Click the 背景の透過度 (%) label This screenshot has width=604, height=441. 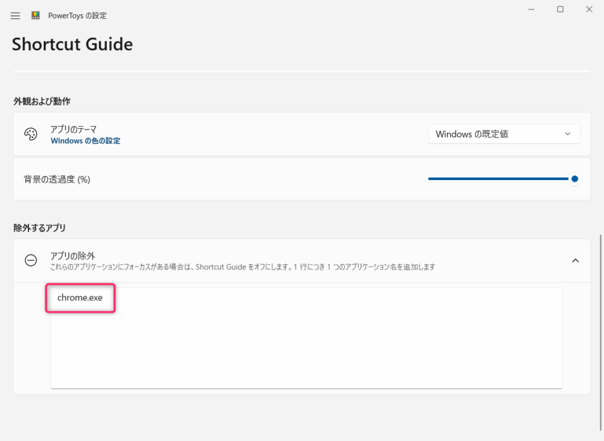point(57,179)
